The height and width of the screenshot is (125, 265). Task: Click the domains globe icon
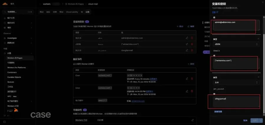5,28
